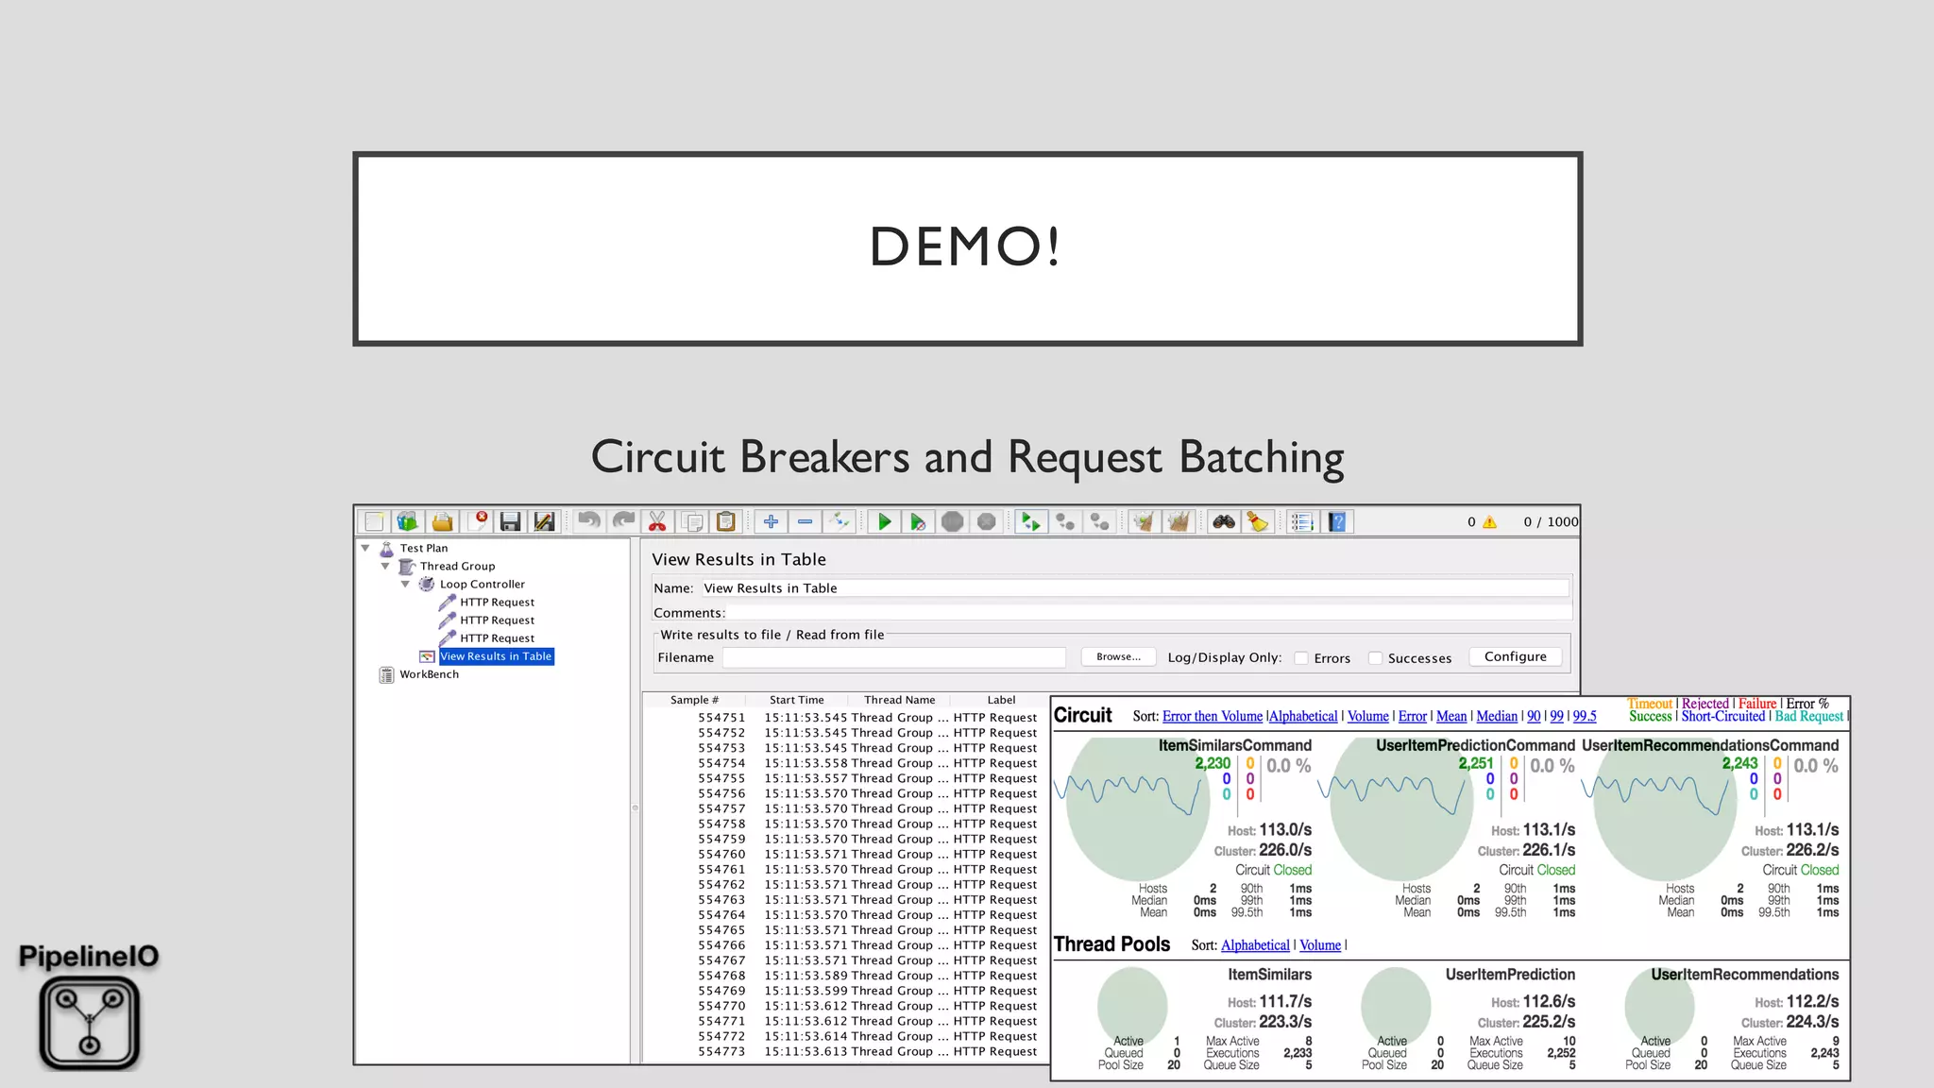Image resolution: width=1934 pixels, height=1088 pixels.
Task: Click the New test plan icon
Action: 374,521
